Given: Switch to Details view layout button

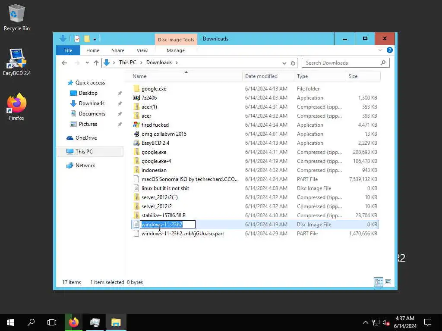Looking at the screenshot, I should tap(379, 282).
